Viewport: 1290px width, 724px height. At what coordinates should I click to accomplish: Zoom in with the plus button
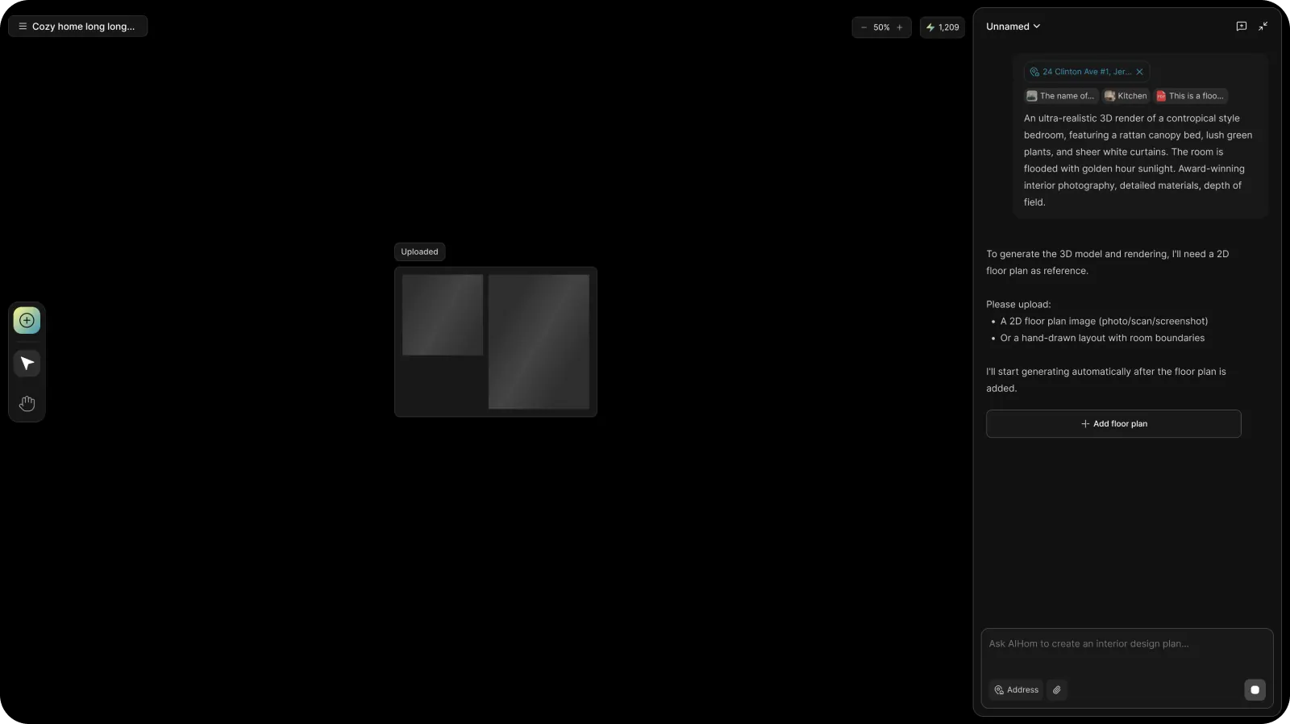[900, 27]
